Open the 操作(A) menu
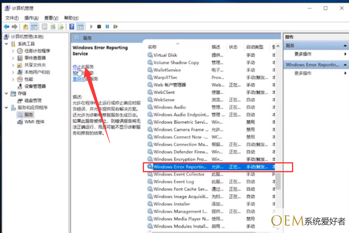The image size is (349, 233). pos(31,18)
